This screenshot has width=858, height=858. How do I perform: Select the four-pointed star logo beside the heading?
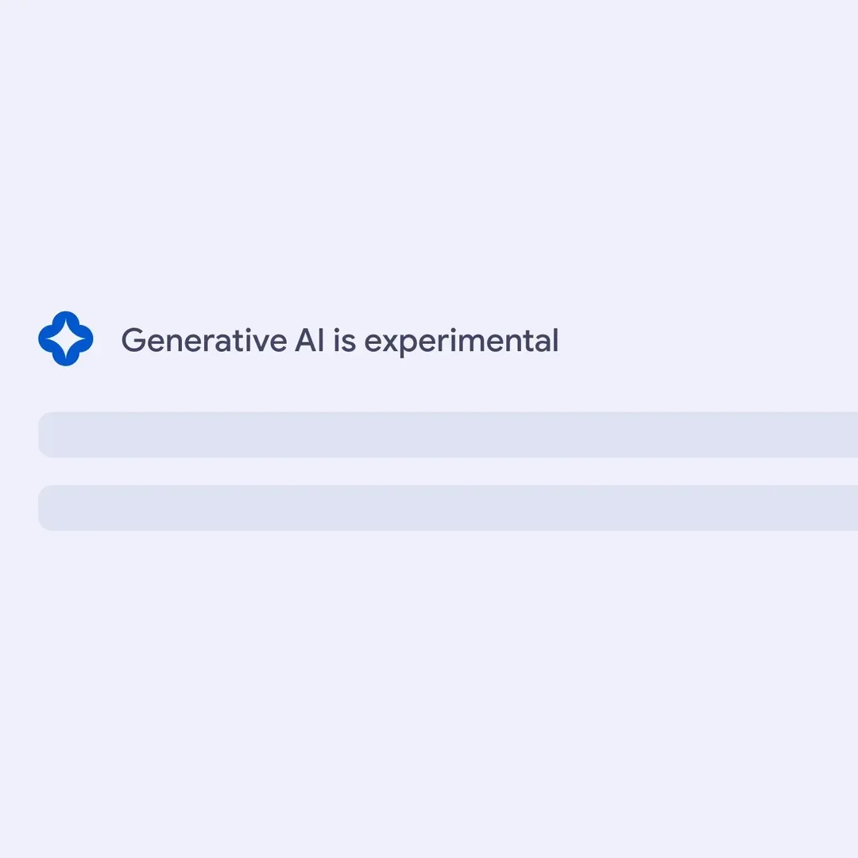click(x=66, y=339)
